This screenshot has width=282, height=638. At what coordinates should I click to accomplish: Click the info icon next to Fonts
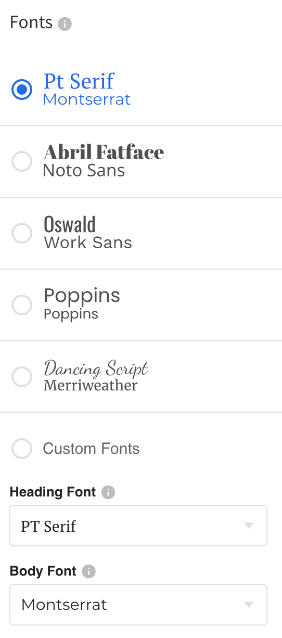pos(65,24)
